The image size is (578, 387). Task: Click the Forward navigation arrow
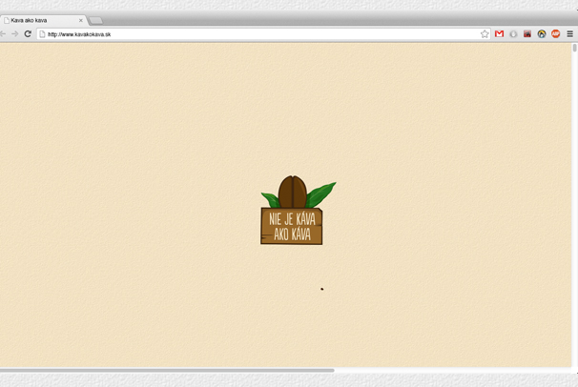(14, 33)
